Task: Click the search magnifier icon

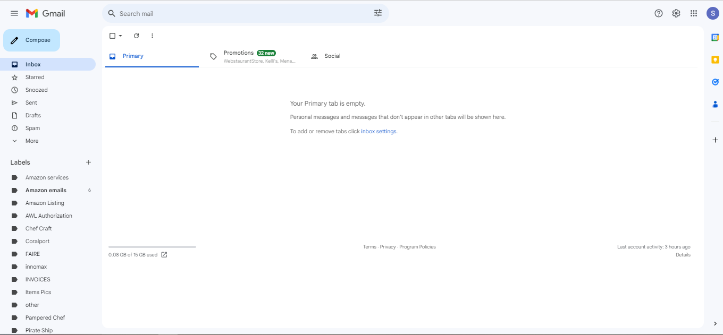Action: point(111,13)
